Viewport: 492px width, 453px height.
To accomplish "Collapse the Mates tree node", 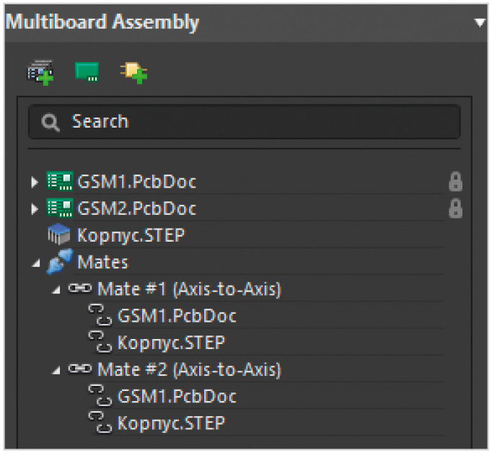I will [35, 264].
